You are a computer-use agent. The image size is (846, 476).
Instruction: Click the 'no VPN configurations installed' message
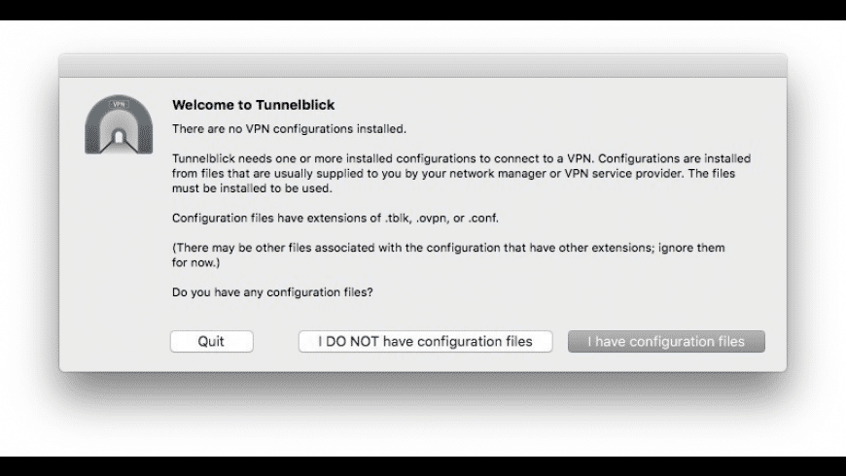[x=289, y=128]
